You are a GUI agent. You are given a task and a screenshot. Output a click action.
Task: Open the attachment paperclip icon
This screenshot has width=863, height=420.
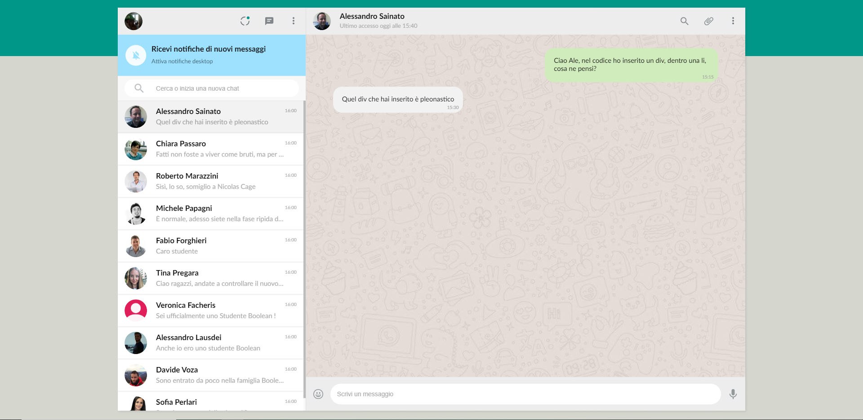(x=708, y=21)
